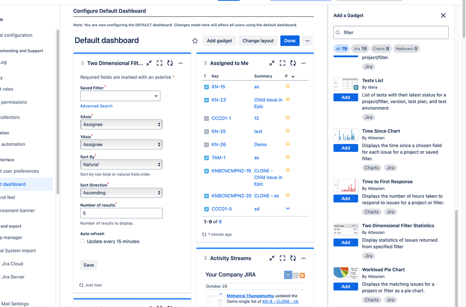Add the Two Dimensional Filter Statistics gadget
This screenshot has width=466, height=307.
point(346,243)
